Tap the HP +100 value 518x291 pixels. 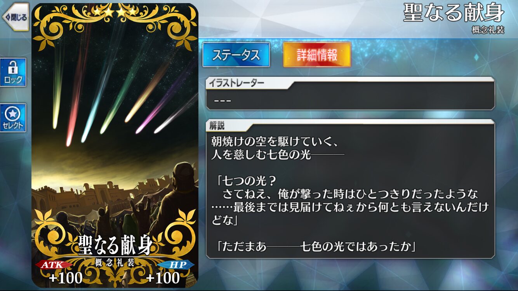163,278
